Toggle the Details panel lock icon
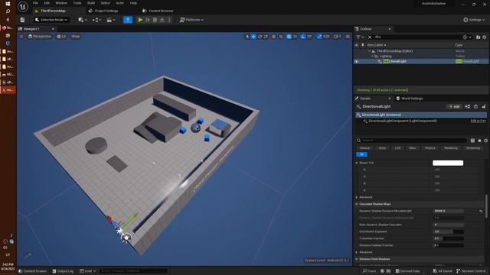 484,107
